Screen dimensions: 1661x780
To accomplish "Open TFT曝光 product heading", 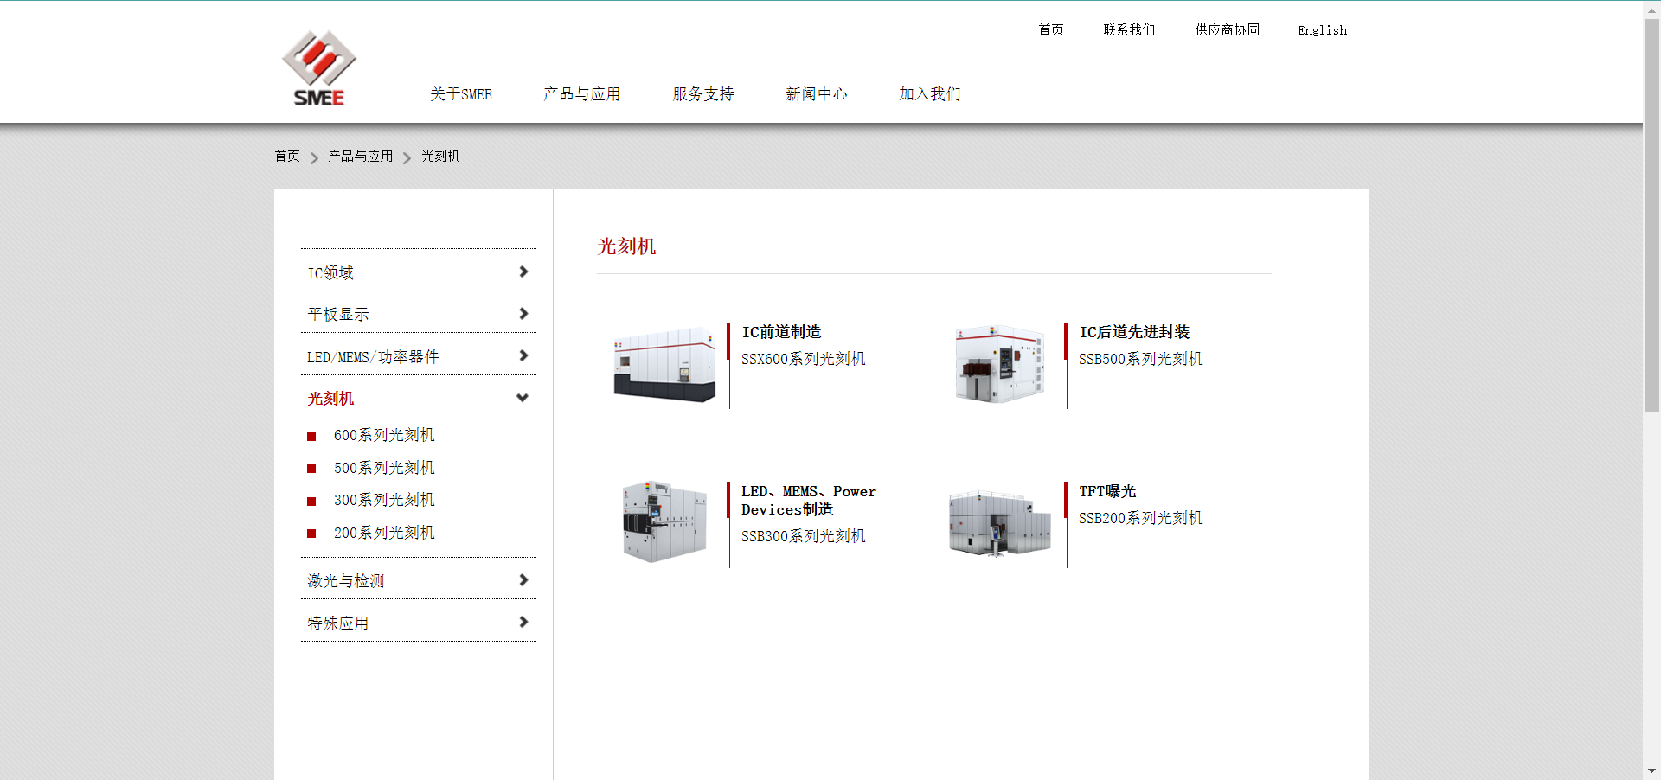I will click(x=1107, y=491).
